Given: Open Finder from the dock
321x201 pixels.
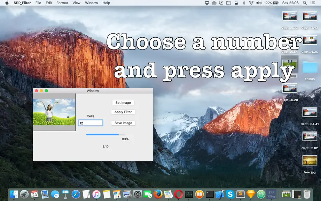Looking at the screenshot, I should coord(14,194).
